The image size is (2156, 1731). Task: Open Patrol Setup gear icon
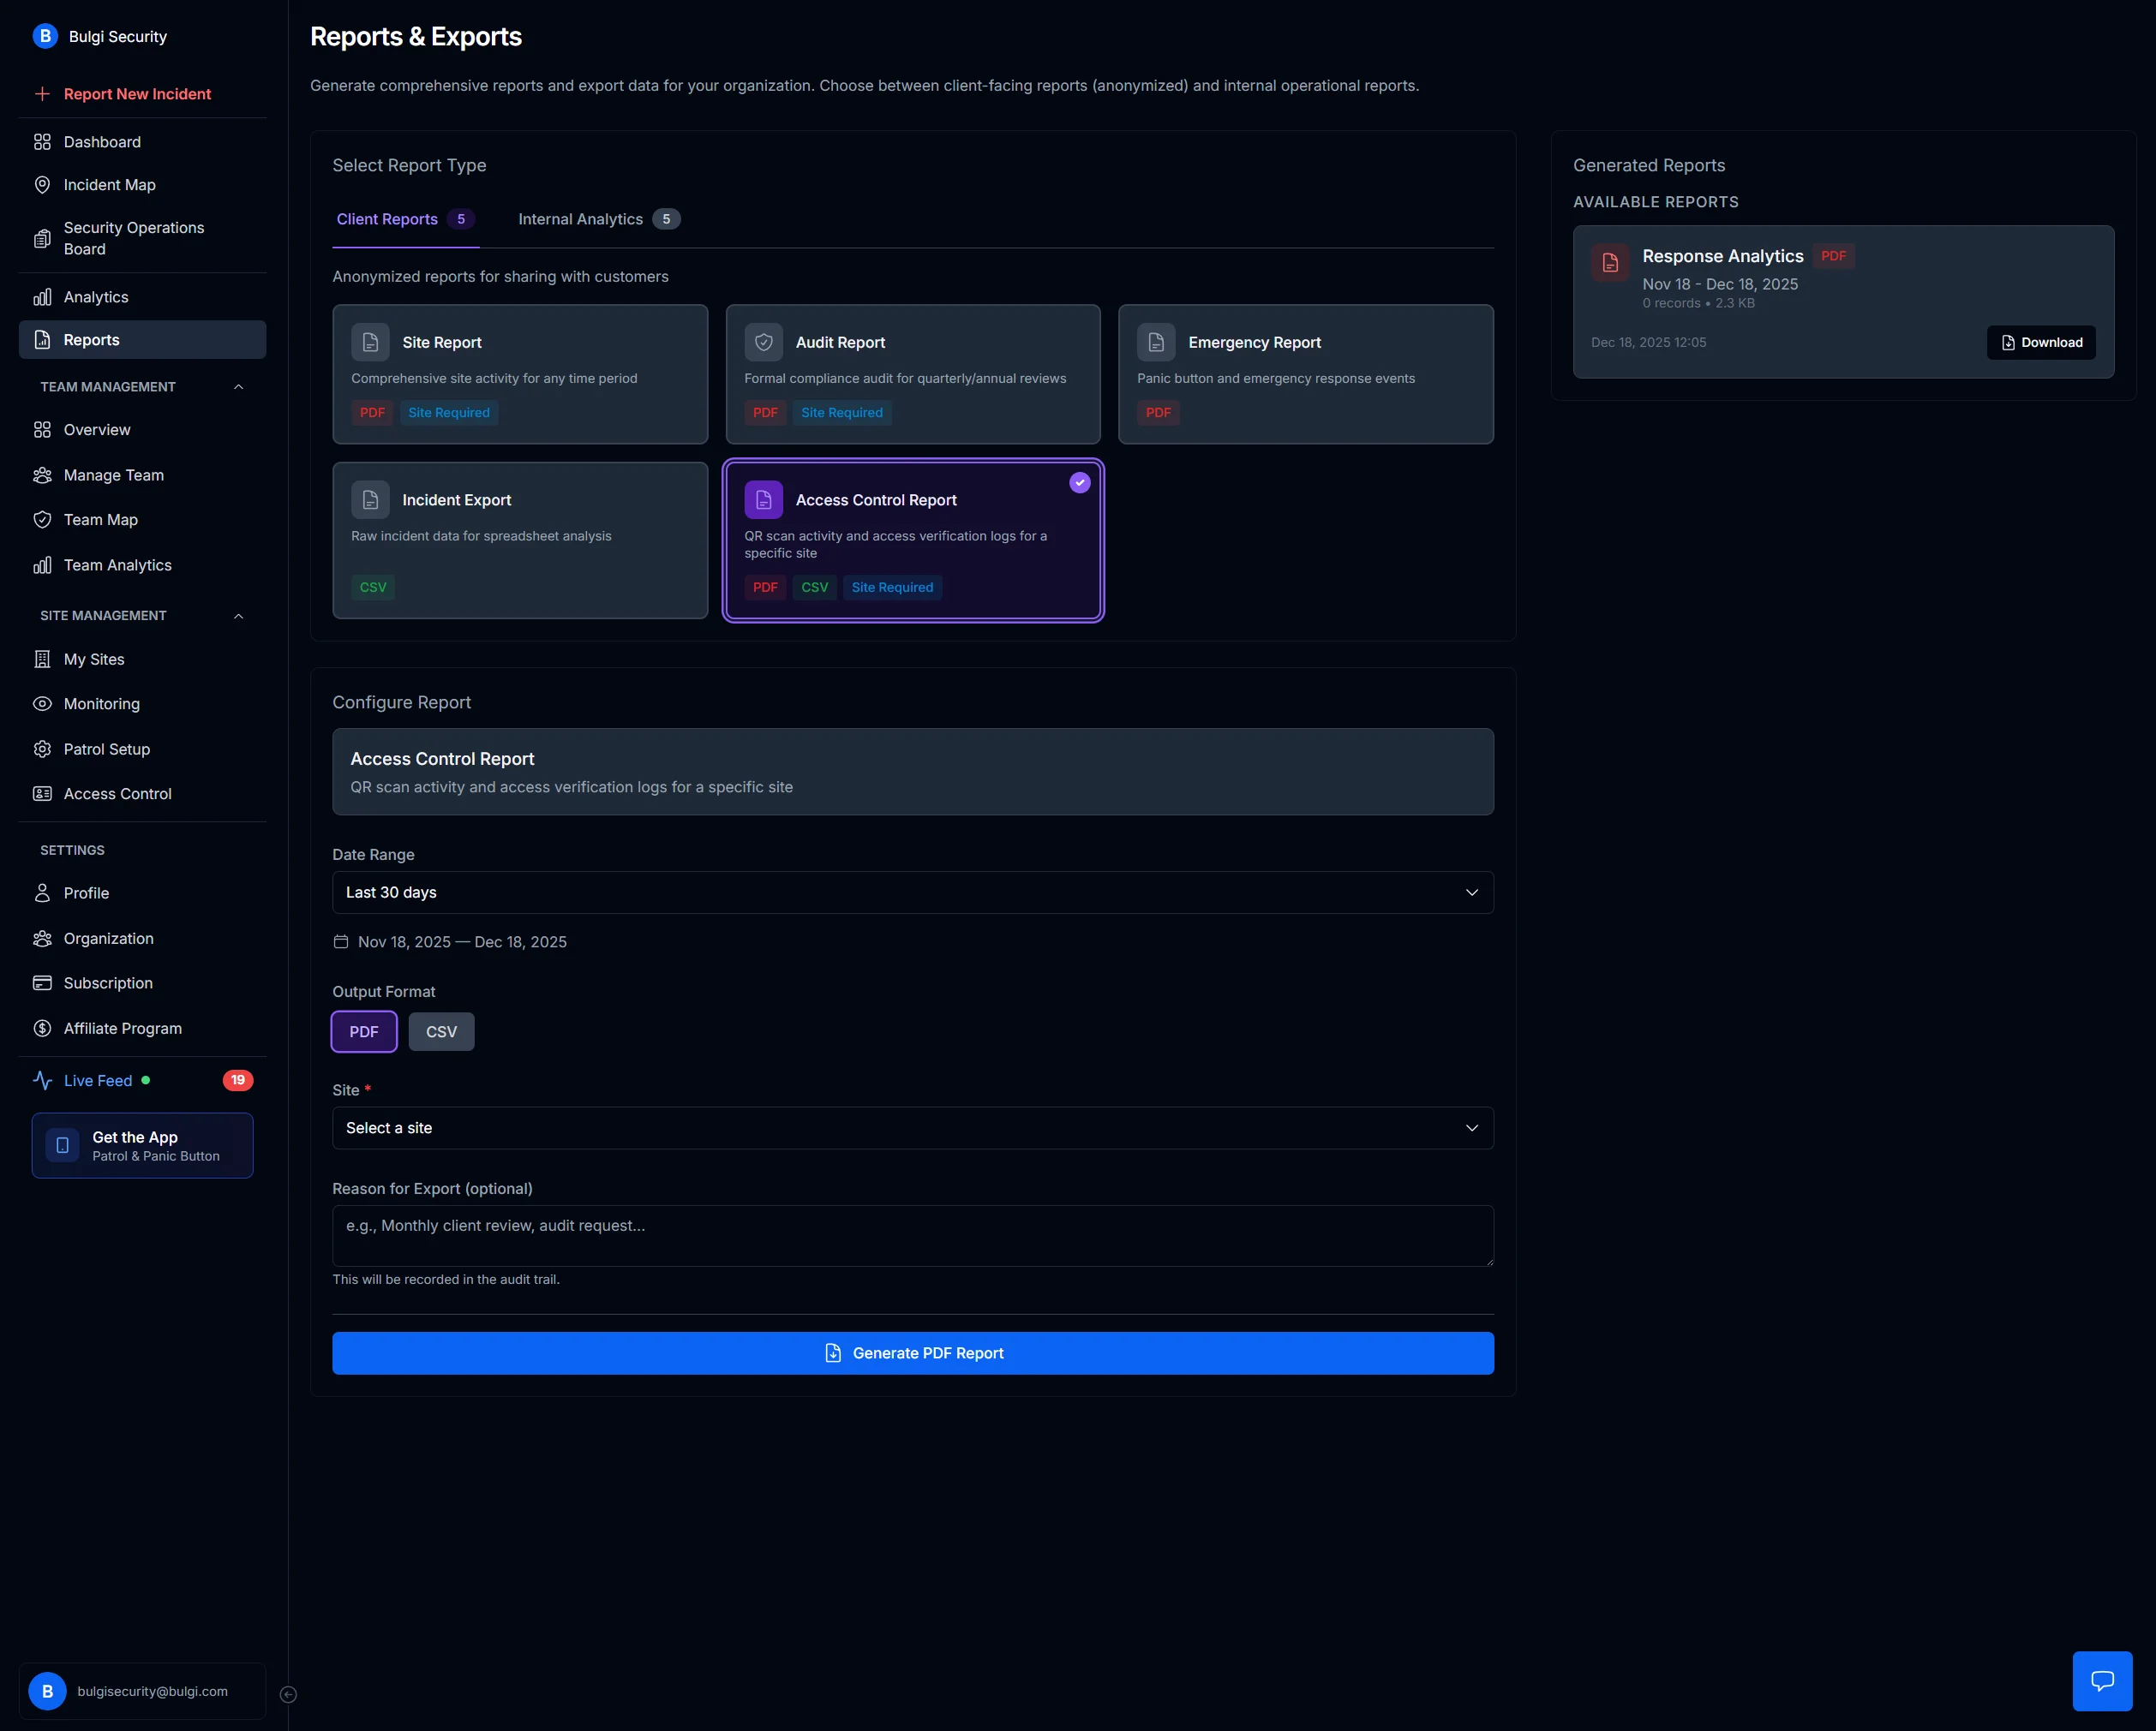[x=42, y=749]
